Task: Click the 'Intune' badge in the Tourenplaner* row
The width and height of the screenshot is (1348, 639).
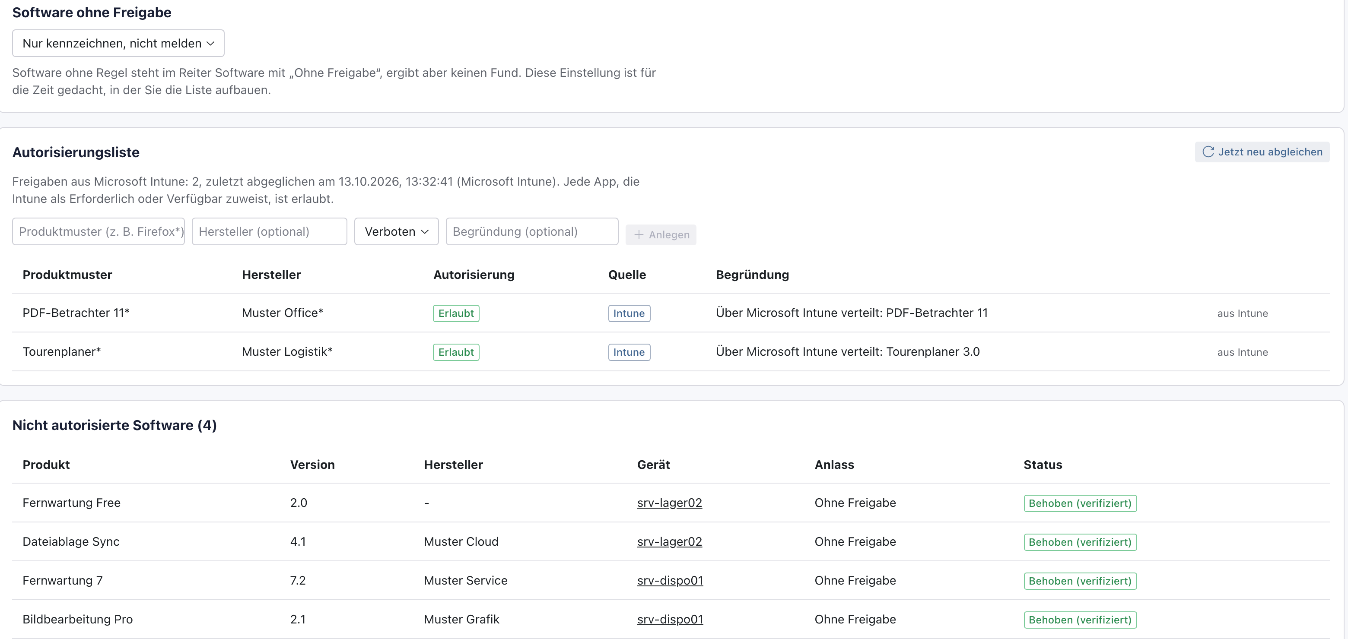Action: [629, 352]
